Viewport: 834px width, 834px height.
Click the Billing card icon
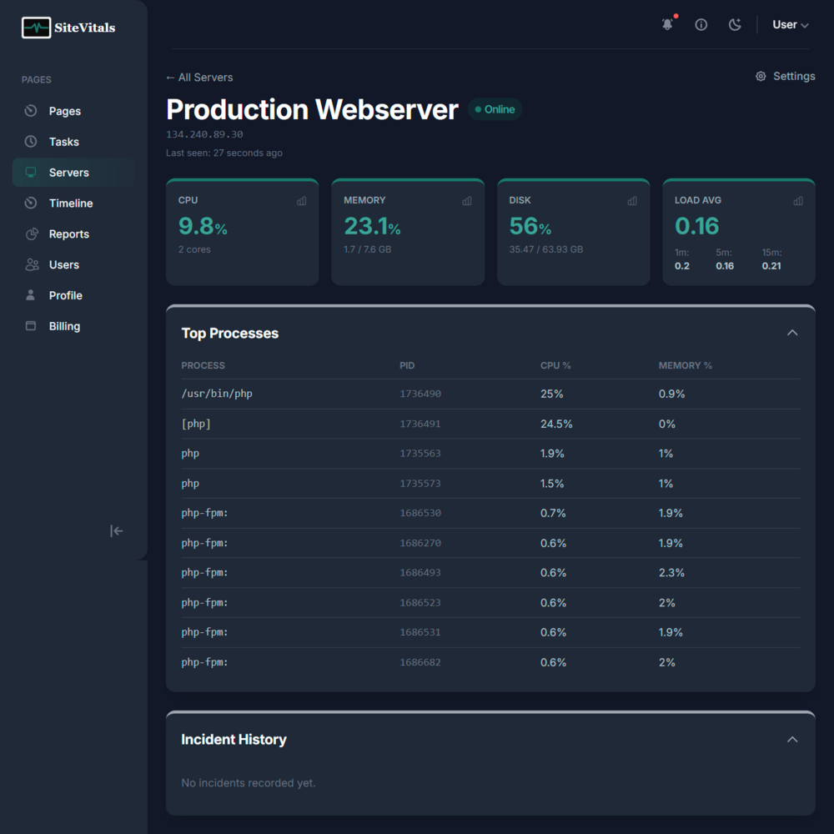tap(31, 325)
